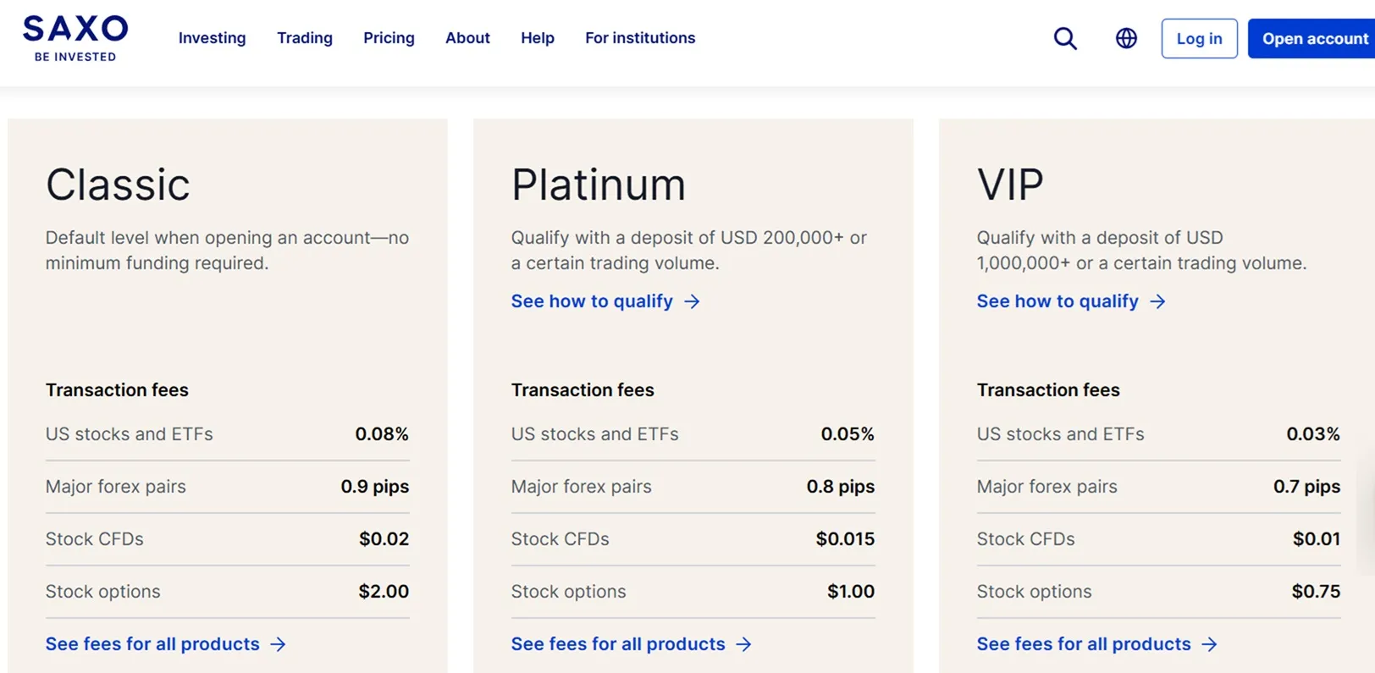
Task: Click the Saxo Be Invested logo
Action: tap(75, 38)
